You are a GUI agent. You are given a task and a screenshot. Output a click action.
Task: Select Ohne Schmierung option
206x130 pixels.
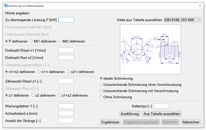click(101, 97)
